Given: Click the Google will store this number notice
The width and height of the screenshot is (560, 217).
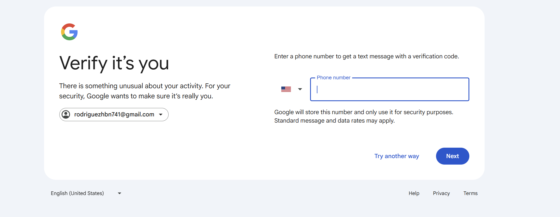Looking at the screenshot, I should pos(364,112).
